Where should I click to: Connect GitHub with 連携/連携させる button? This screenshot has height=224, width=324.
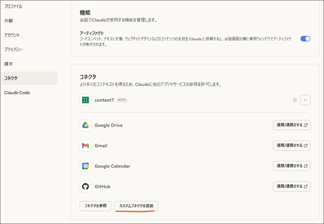292,186
